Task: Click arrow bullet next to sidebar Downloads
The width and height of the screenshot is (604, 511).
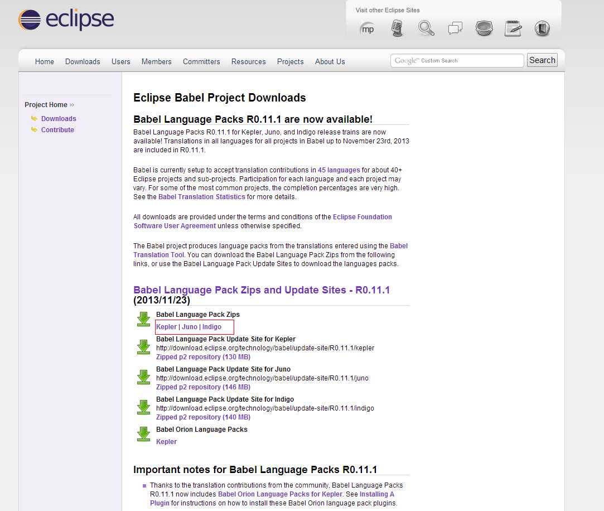Action: point(34,118)
